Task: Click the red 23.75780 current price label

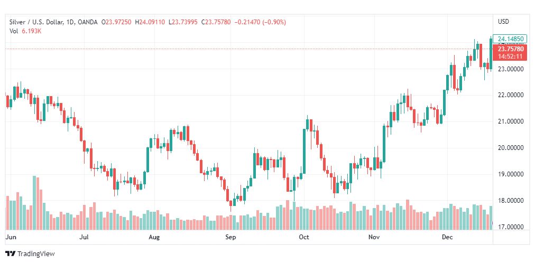Action: tap(510, 49)
